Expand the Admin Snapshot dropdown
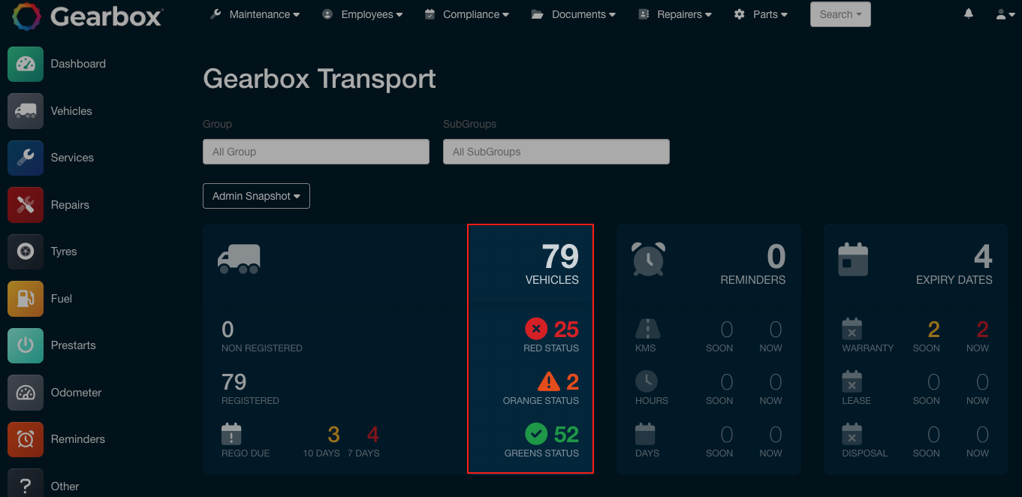The width and height of the screenshot is (1022, 497). point(256,196)
